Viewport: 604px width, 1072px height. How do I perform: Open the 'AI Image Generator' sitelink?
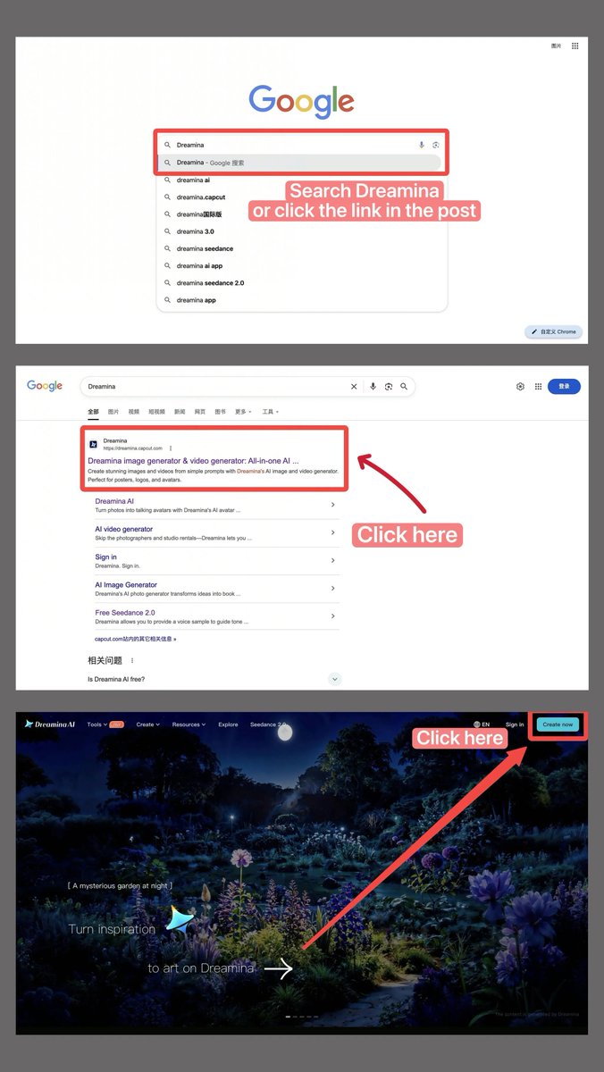click(x=126, y=584)
